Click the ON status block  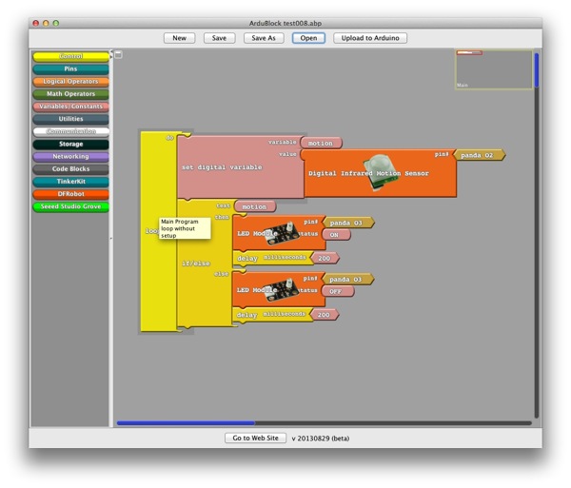[x=335, y=235]
